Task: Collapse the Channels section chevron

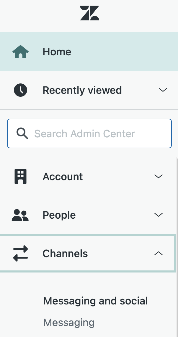Action: click(159, 254)
